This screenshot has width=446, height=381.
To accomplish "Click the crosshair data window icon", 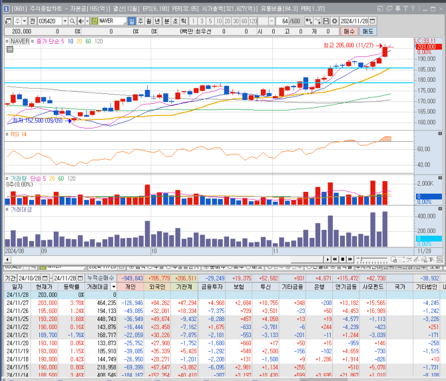I will click(394, 259).
